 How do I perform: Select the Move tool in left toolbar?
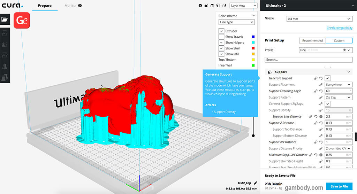tap(5, 33)
